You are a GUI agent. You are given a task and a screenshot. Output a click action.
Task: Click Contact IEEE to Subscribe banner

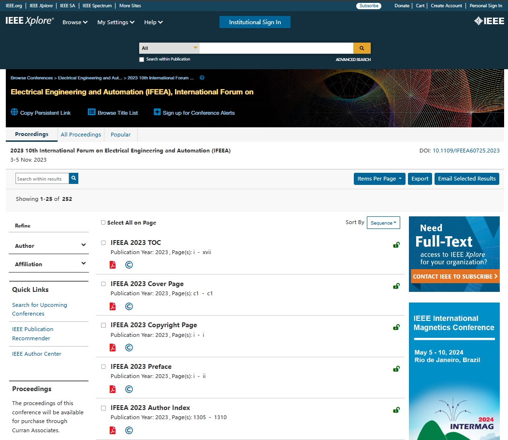[455, 276]
